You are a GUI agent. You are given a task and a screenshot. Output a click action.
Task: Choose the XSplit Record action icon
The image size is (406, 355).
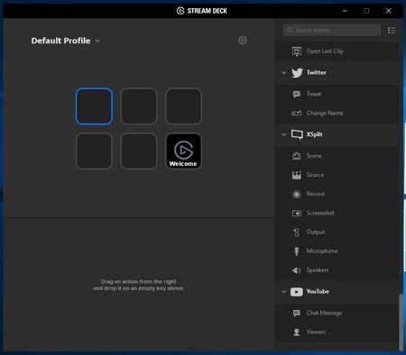(297, 194)
